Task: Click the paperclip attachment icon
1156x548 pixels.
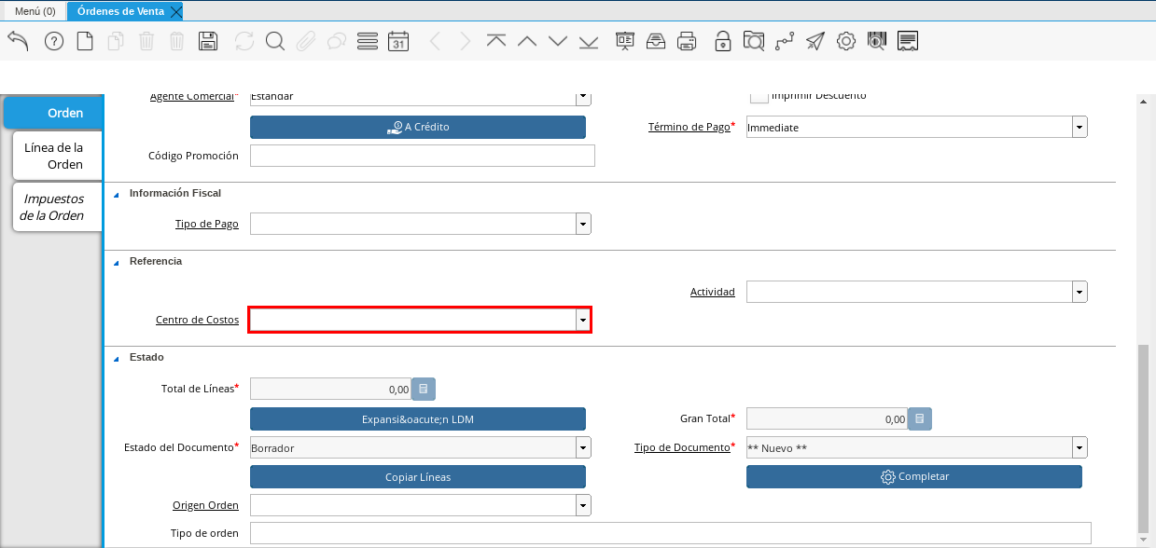Action: click(305, 41)
